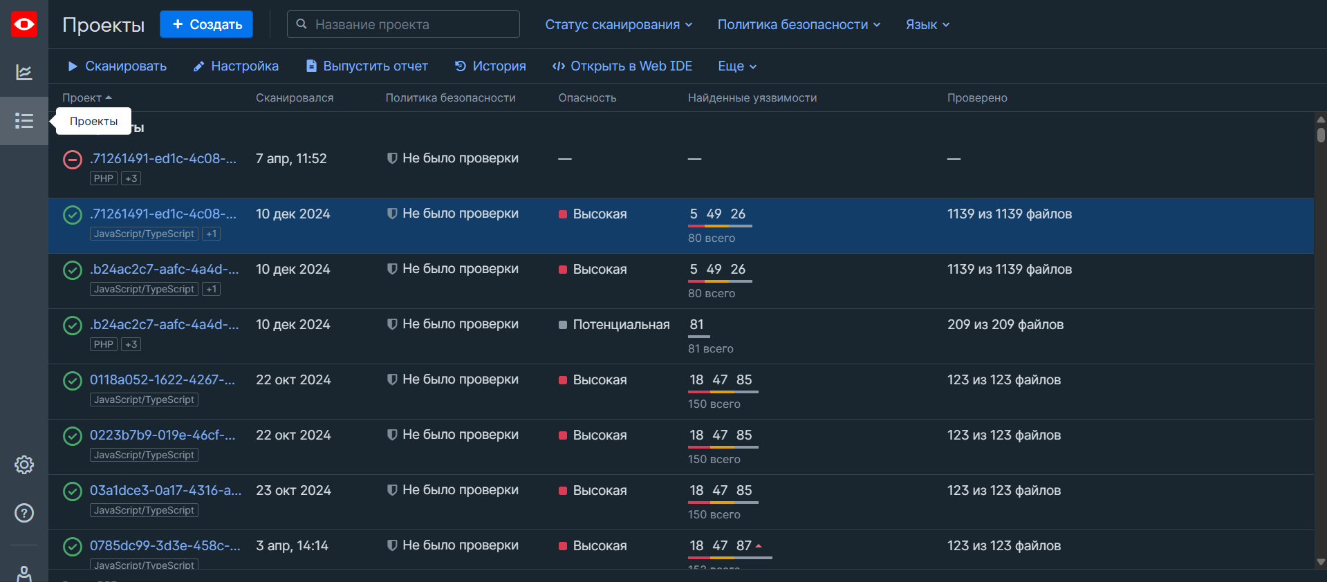Expand the Политика безопасности filter dropdown

pos(799,25)
